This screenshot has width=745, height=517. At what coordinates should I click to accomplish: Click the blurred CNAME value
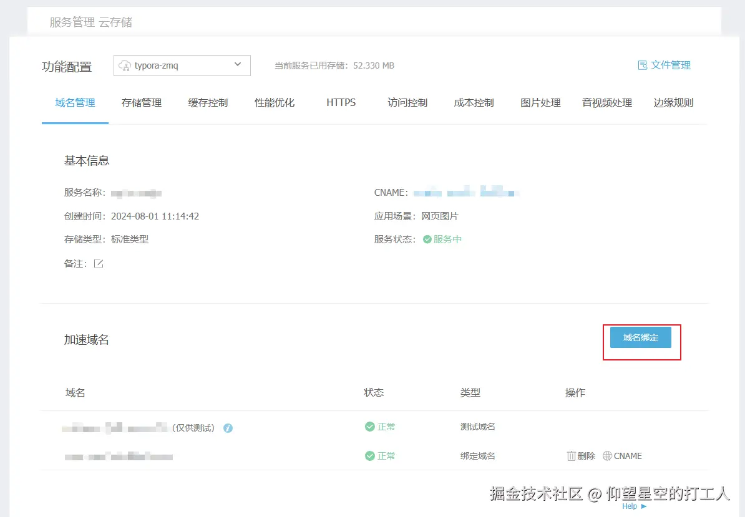(x=466, y=191)
